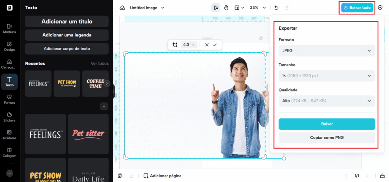
Task: Click the undo arrow icon
Action: (276, 8)
